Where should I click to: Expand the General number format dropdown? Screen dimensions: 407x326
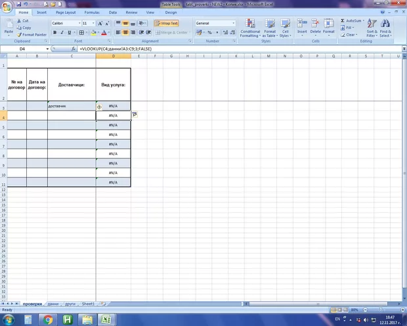point(233,23)
